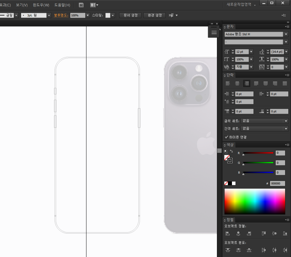The width and height of the screenshot is (291, 257).
Task: Open the 스타일 graphic style dropdown arrow
Action: pyautogui.click(x=113, y=15)
